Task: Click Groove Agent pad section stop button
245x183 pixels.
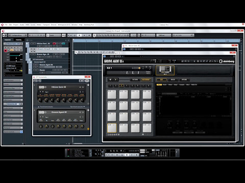Action: 110,80
